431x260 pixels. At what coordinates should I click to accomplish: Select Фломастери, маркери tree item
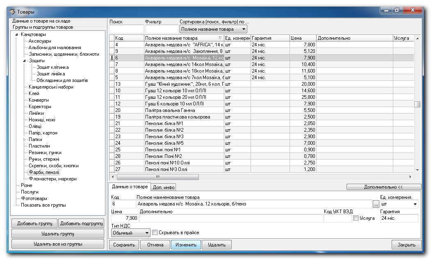point(52,179)
